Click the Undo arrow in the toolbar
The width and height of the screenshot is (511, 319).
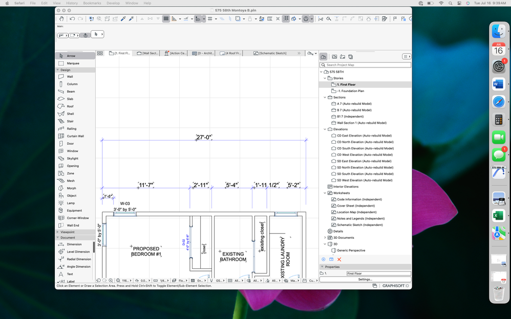pos(72,19)
